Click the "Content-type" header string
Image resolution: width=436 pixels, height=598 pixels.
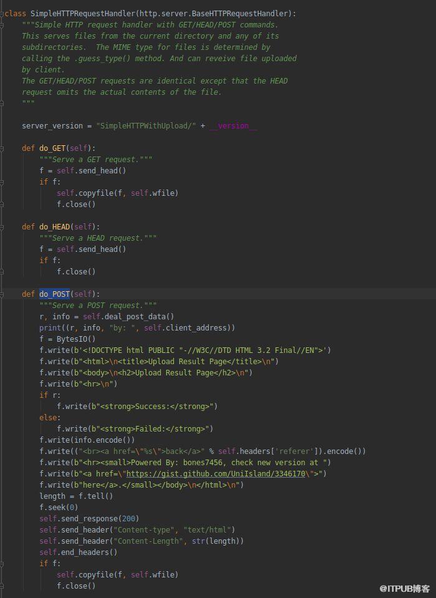[x=146, y=530]
